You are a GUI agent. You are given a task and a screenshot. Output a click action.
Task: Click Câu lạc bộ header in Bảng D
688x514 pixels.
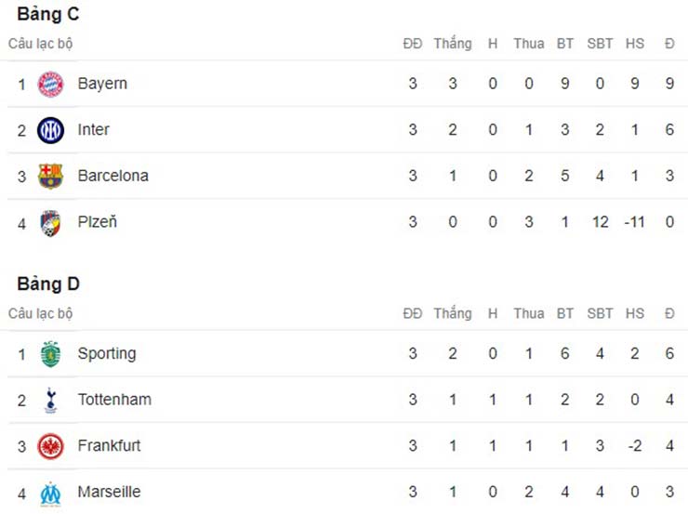(40, 313)
